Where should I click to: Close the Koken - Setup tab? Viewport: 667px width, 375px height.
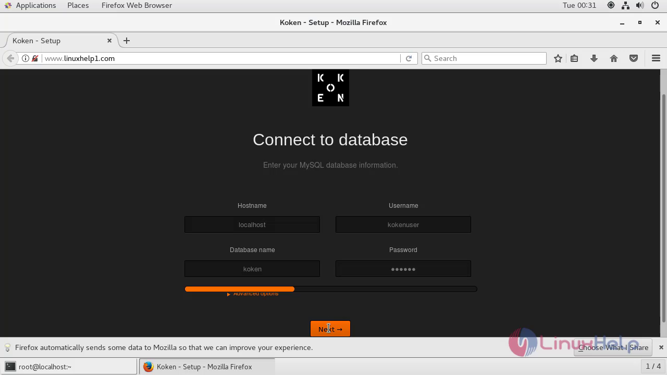pyautogui.click(x=109, y=41)
